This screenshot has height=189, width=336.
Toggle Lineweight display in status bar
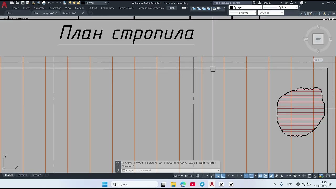point(260,176)
